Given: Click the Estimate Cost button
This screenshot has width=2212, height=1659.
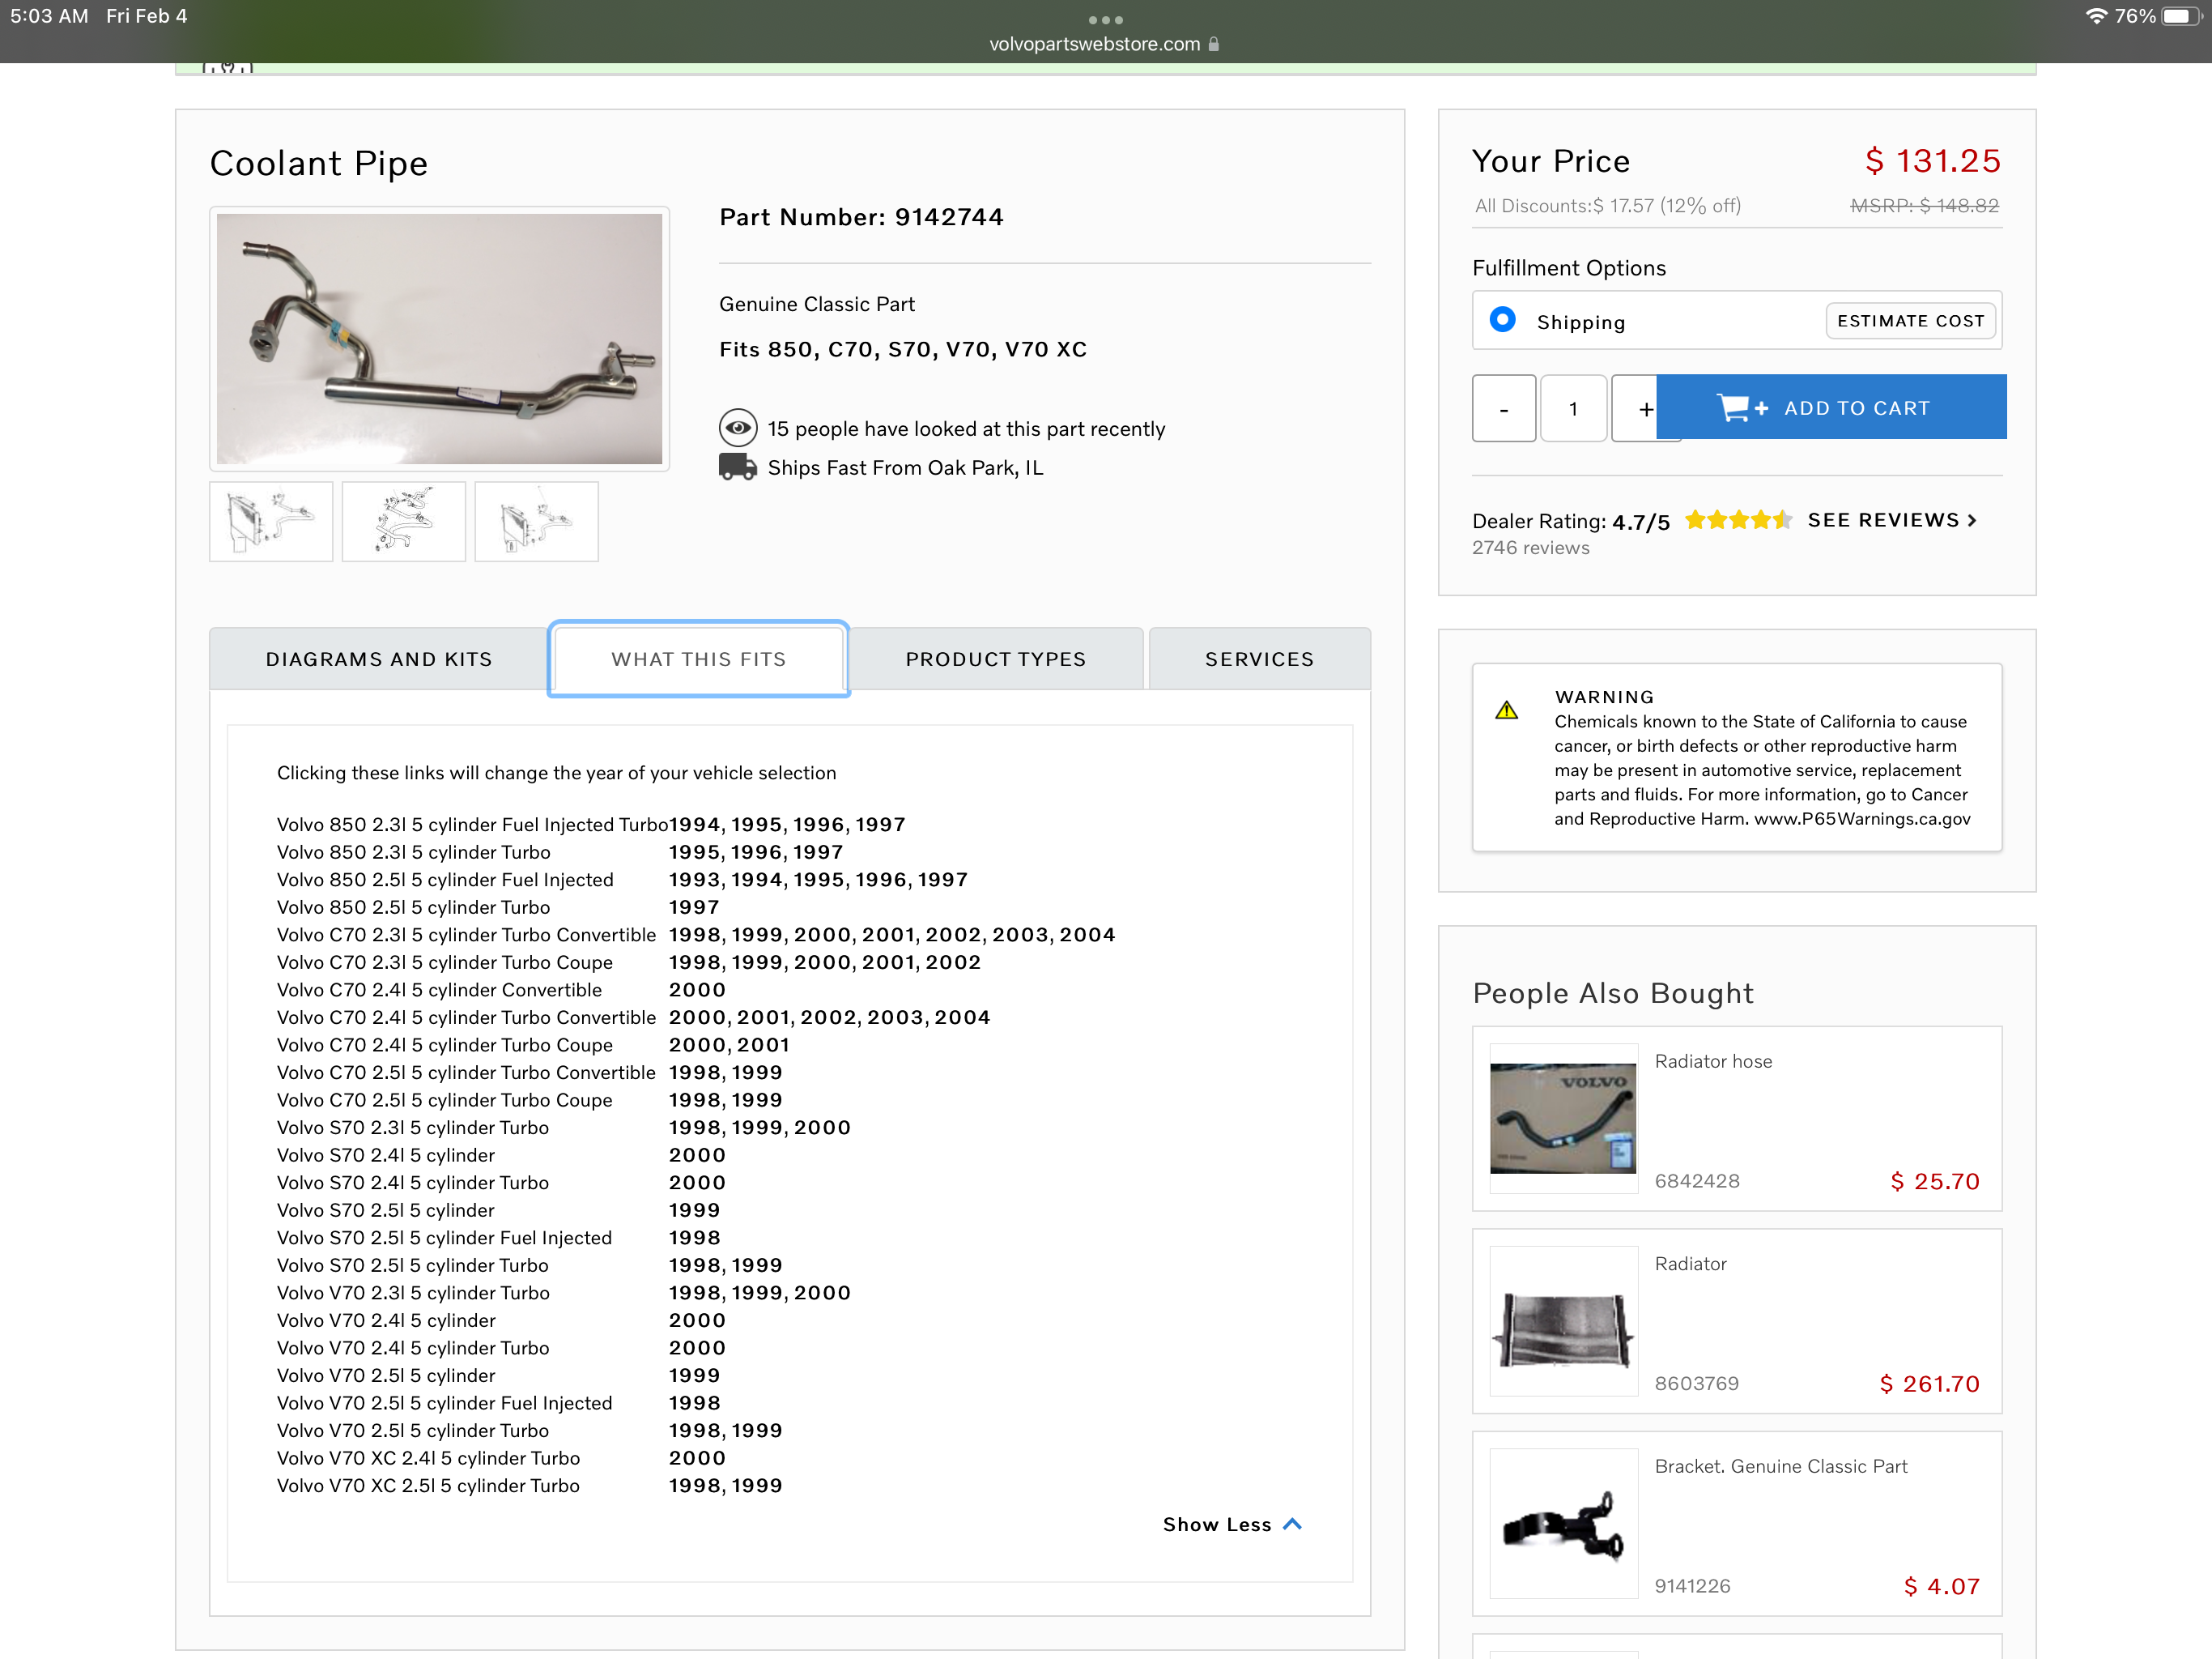Looking at the screenshot, I should 1910,322.
